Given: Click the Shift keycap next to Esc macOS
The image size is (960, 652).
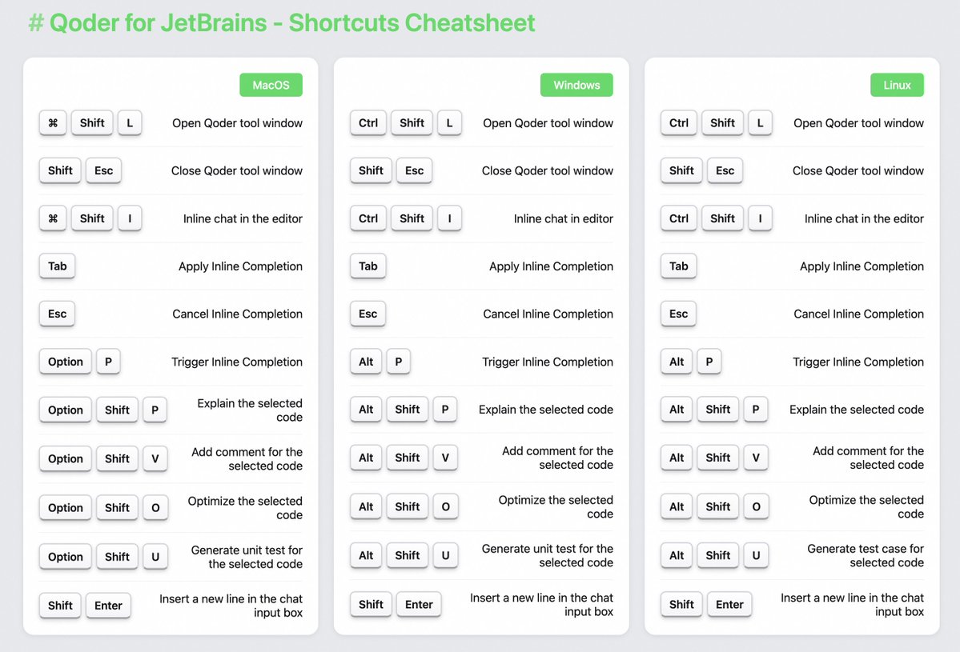Looking at the screenshot, I should pos(59,170).
